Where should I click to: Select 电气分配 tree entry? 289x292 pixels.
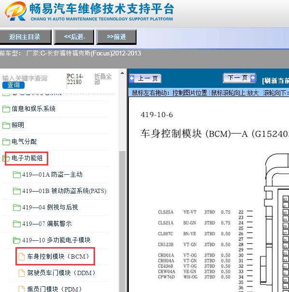pos(24,141)
